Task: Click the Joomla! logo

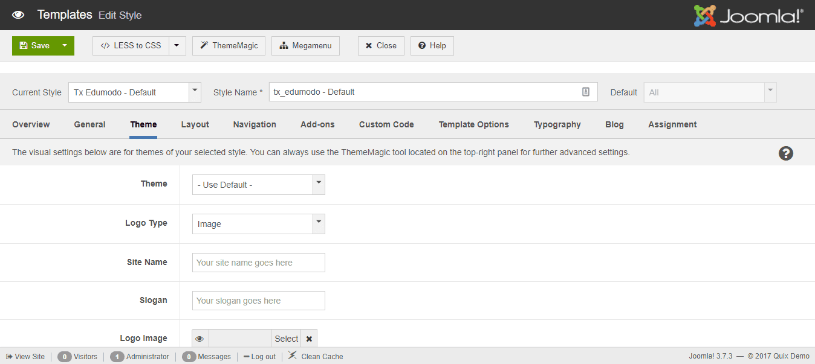Action: 747,14
